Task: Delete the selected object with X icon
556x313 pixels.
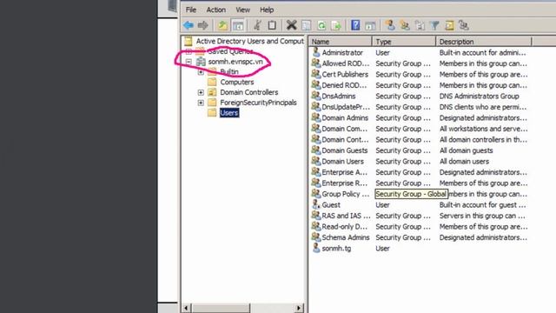Action: click(x=292, y=25)
